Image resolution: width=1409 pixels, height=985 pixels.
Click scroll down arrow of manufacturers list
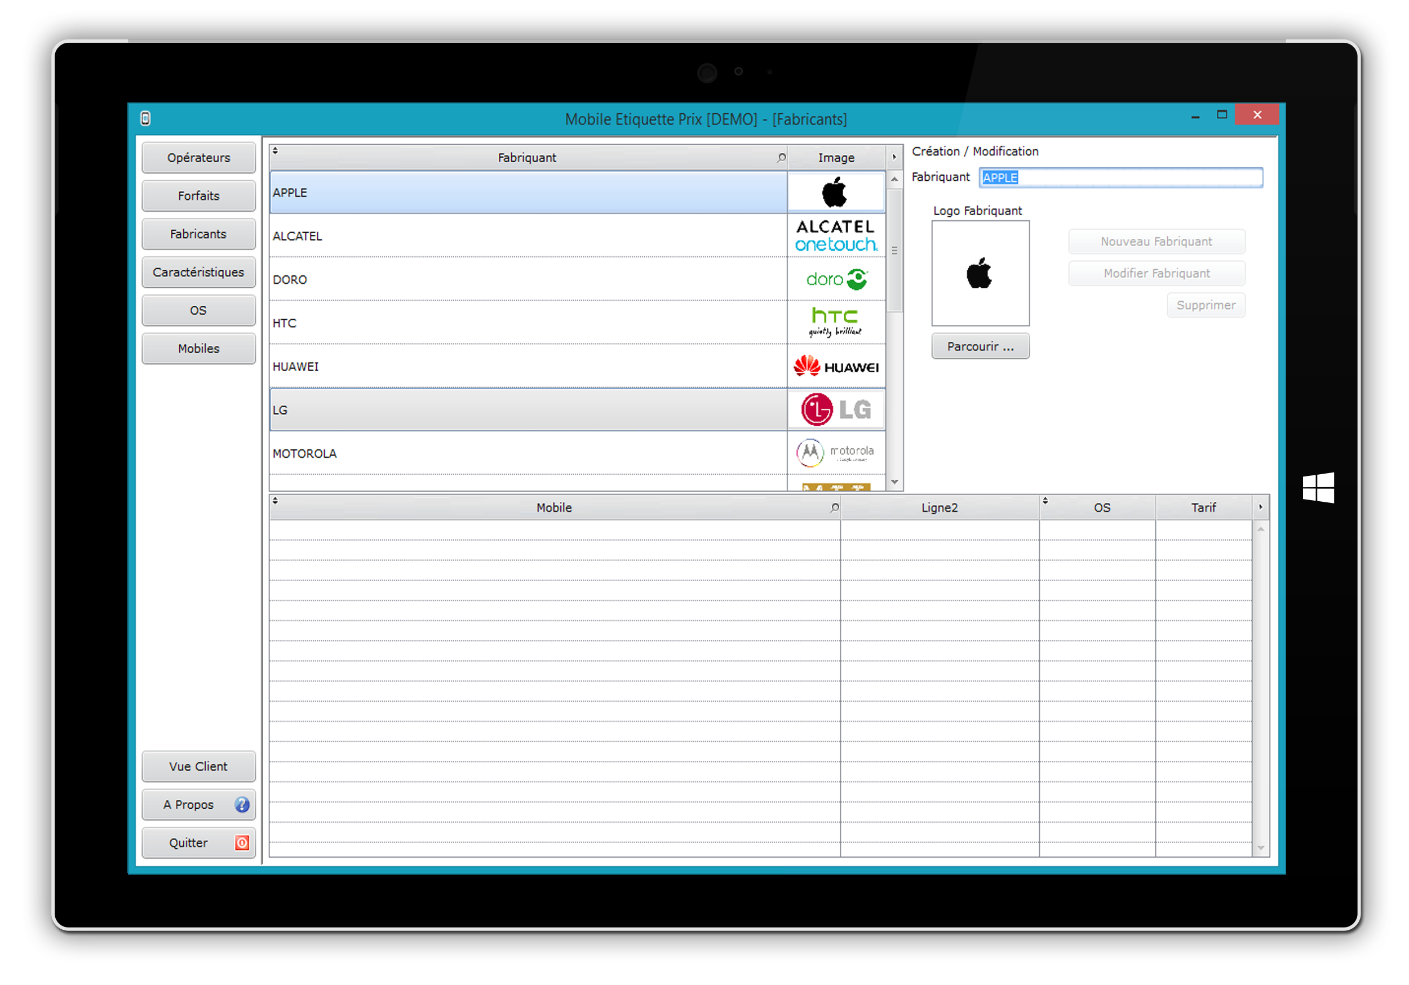894,482
